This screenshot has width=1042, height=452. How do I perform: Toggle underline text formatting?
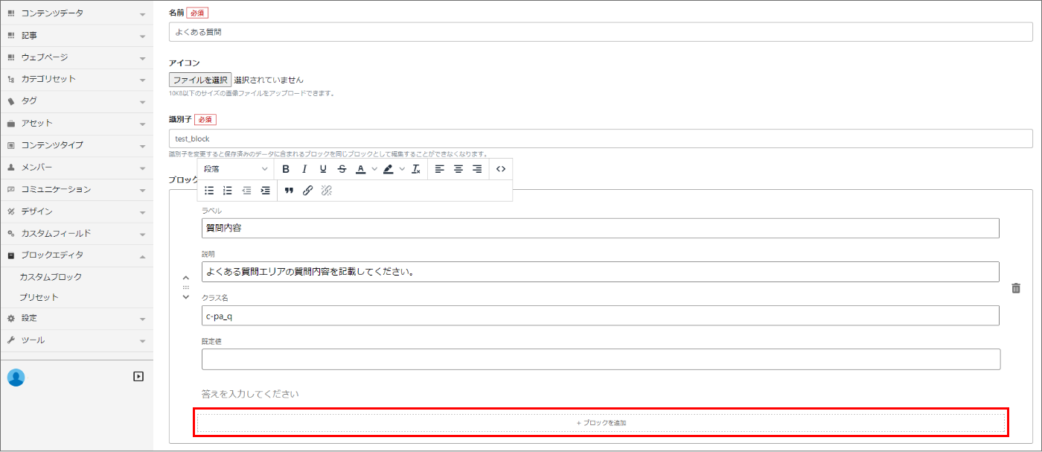coord(323,169)
